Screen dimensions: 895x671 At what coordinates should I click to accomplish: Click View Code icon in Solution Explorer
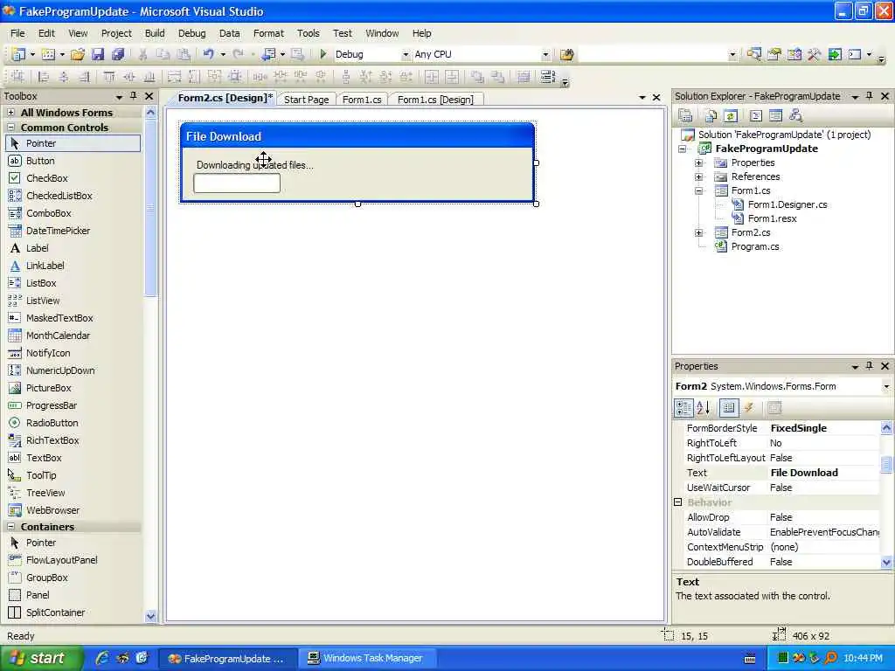756,116
